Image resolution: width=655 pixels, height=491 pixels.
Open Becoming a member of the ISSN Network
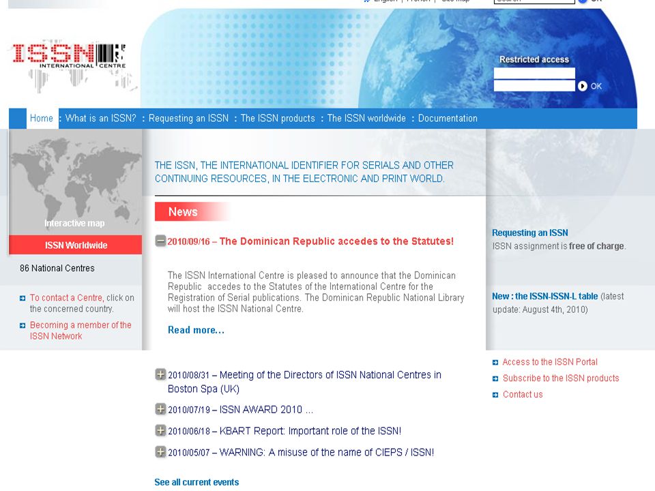click(81, 330)
